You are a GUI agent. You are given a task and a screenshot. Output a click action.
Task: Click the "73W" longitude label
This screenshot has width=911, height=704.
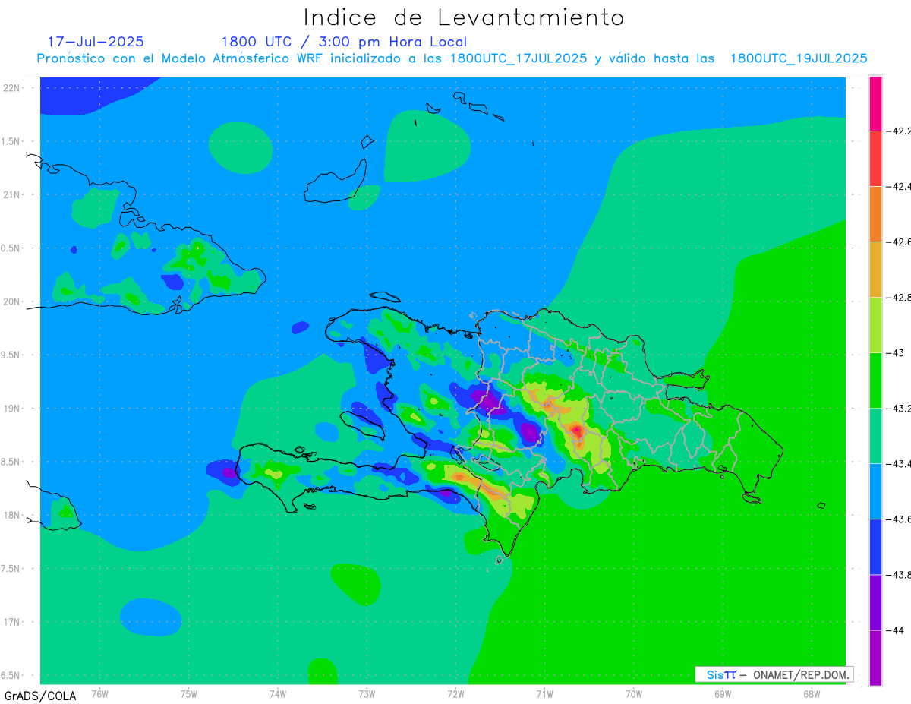[367, 694]
